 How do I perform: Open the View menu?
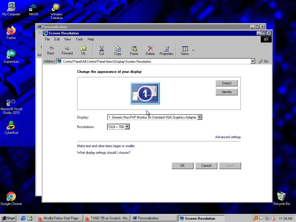pyautogui.click(x=67, y=39)
